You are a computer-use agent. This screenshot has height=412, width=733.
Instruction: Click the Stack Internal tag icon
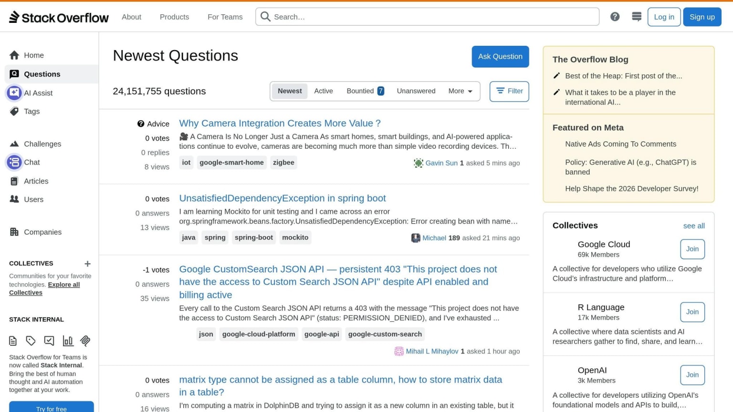click(31, 340)
